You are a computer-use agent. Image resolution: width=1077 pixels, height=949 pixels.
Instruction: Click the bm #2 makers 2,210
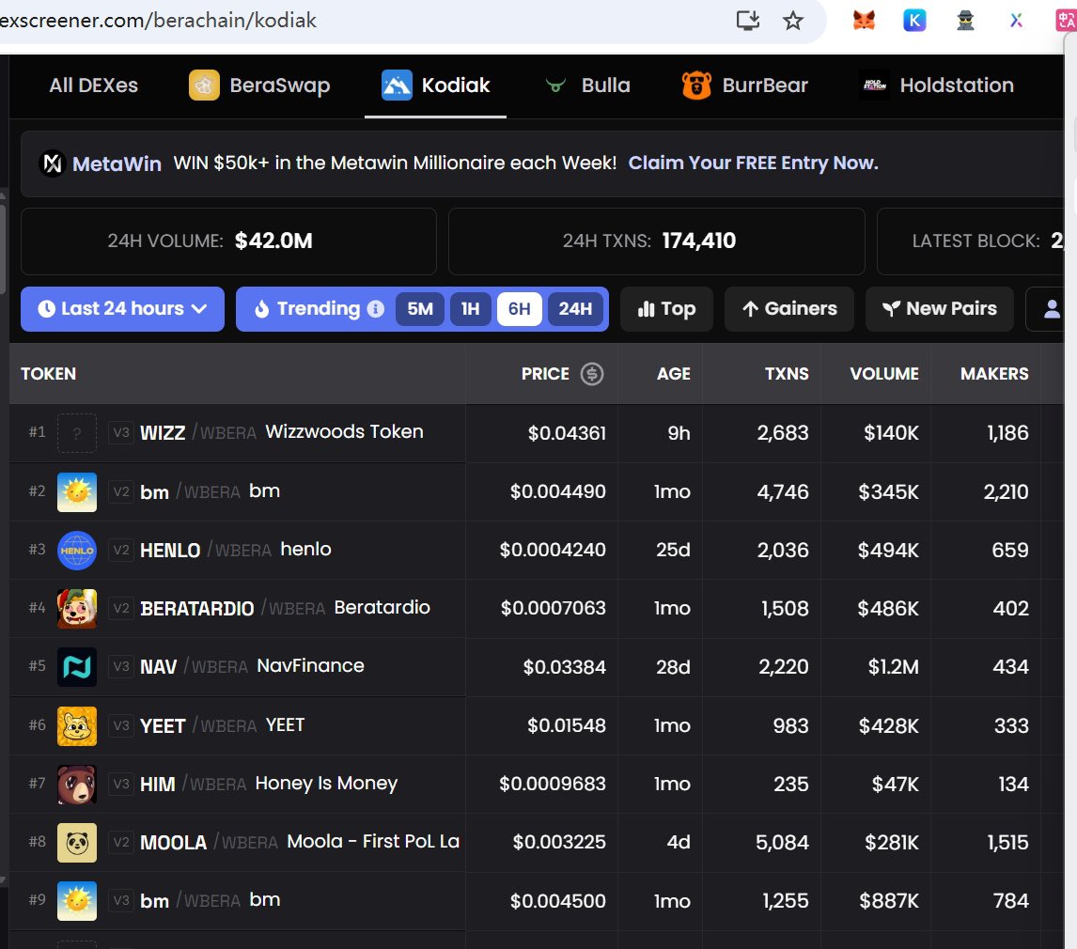pos(1007,491)
